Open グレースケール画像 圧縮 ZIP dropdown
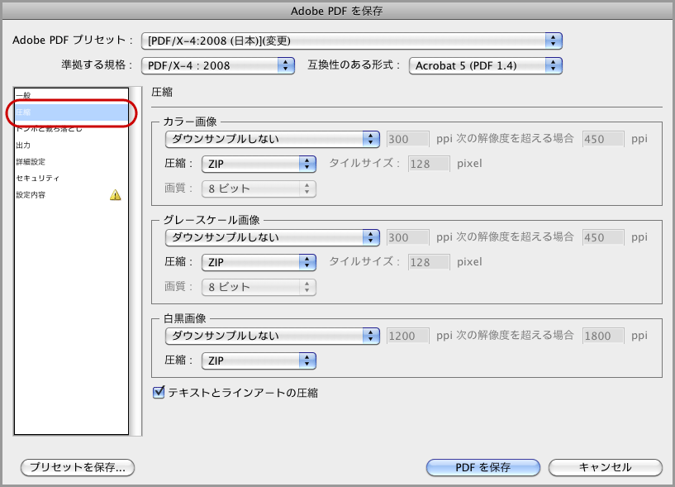675x487 pixels. click(259, 262)
